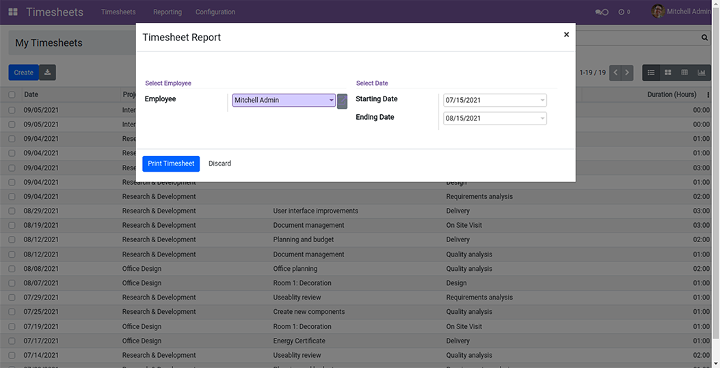
Task: Click 'Select Employee' section heading
Action: [168, 83]
